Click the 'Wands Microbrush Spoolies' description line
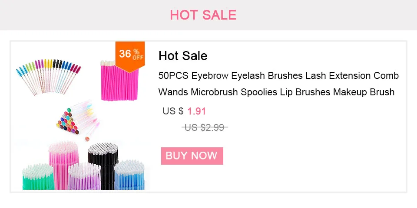 click(276, 92)
